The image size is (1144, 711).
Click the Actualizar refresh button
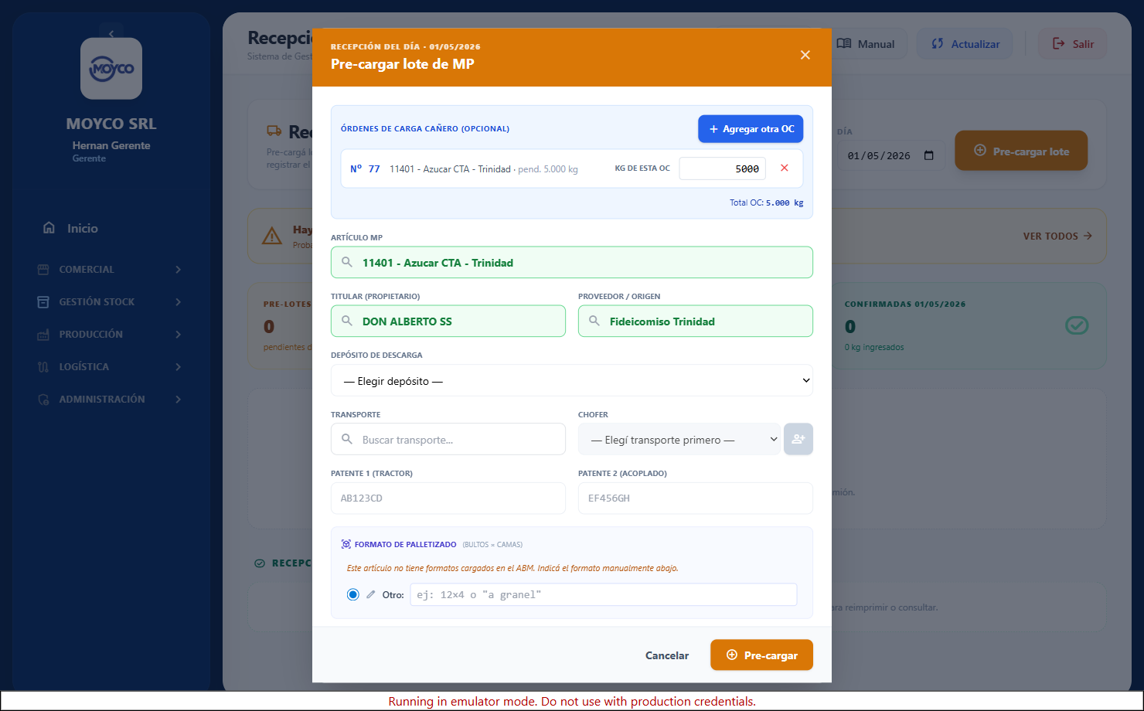point(965,44)
